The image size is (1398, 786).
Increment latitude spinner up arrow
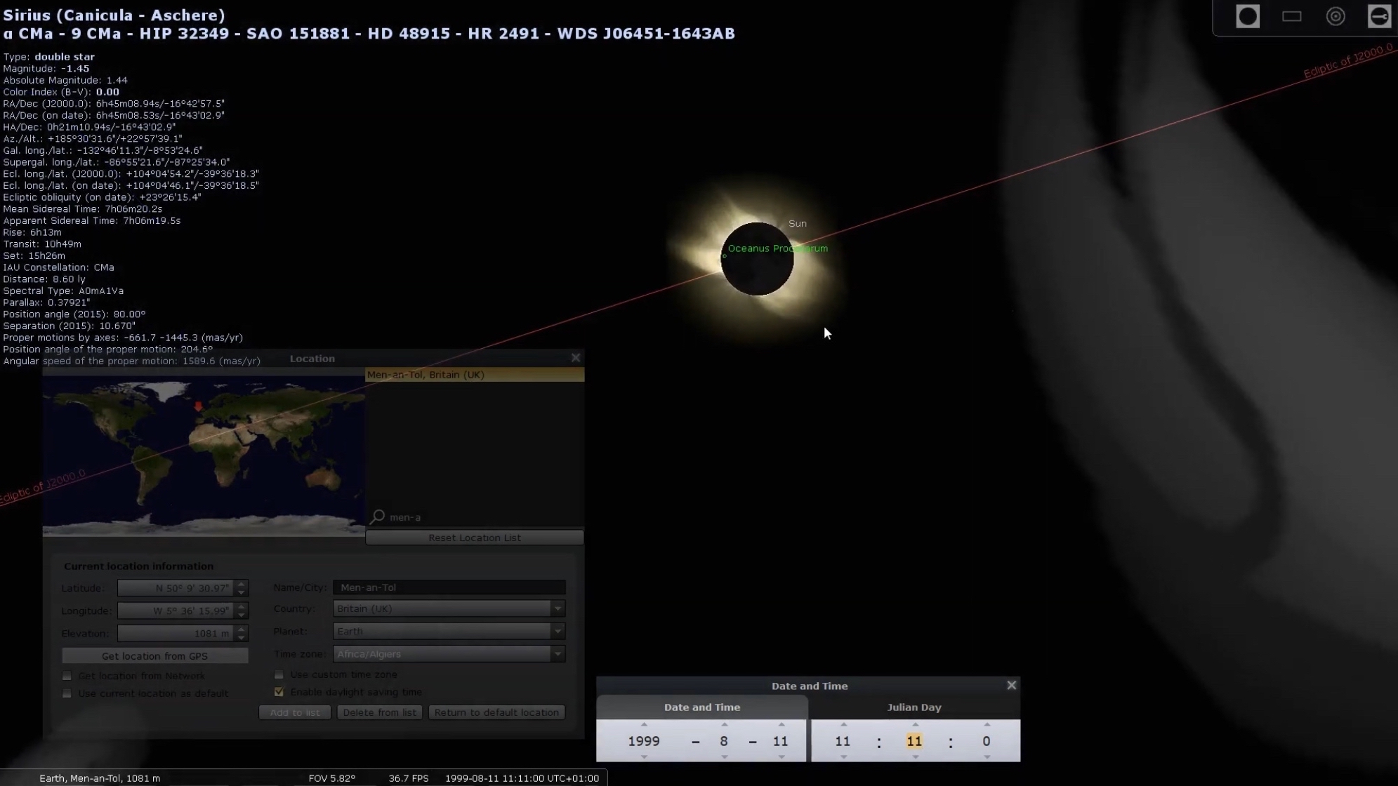pyautogui.click(x=242, y=584)
